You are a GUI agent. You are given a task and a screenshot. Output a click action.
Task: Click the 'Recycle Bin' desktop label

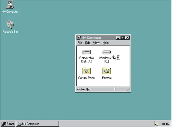[10, 32]
